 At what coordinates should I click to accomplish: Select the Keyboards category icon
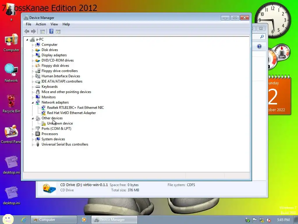coord(38,87)
